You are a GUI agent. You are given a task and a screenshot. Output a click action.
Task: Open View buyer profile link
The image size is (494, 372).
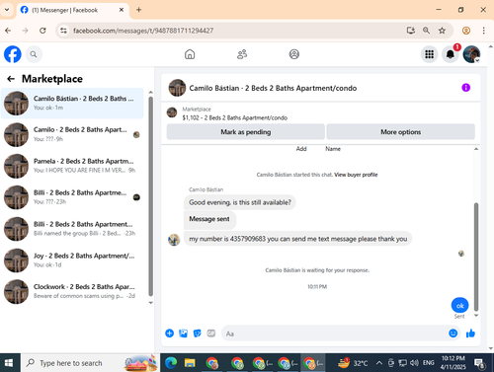(356, 175)
